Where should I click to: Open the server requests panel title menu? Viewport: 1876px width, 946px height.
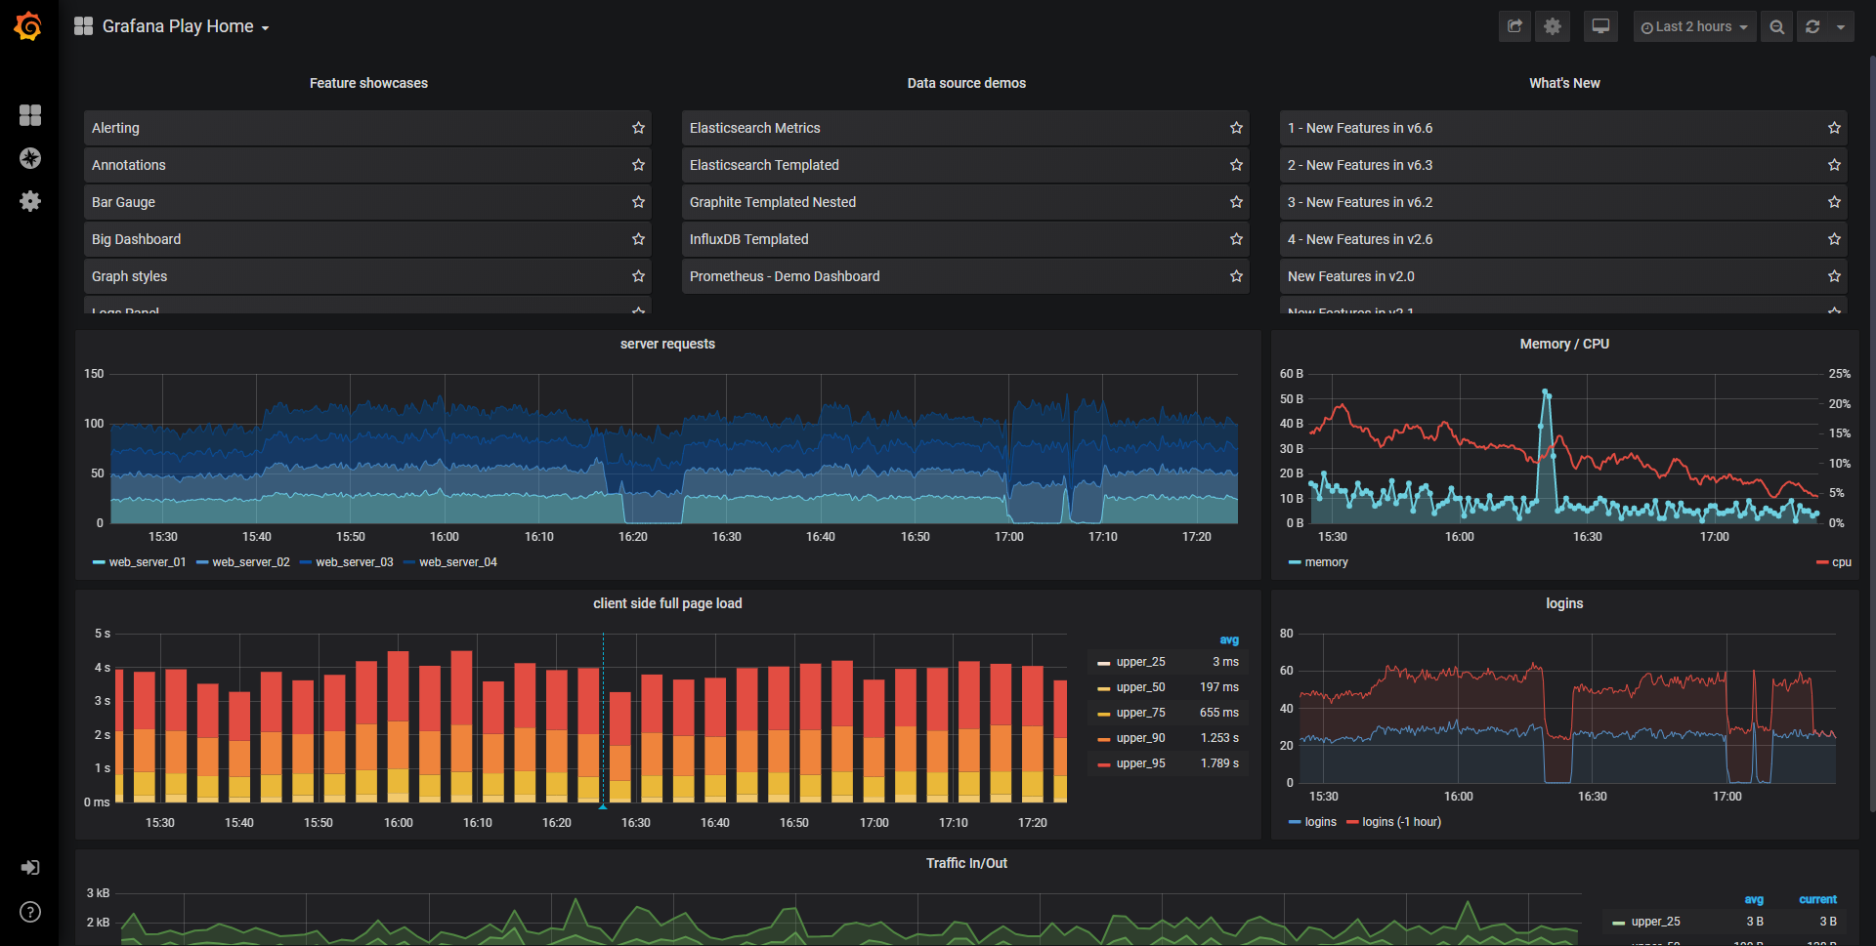point(667,344)
